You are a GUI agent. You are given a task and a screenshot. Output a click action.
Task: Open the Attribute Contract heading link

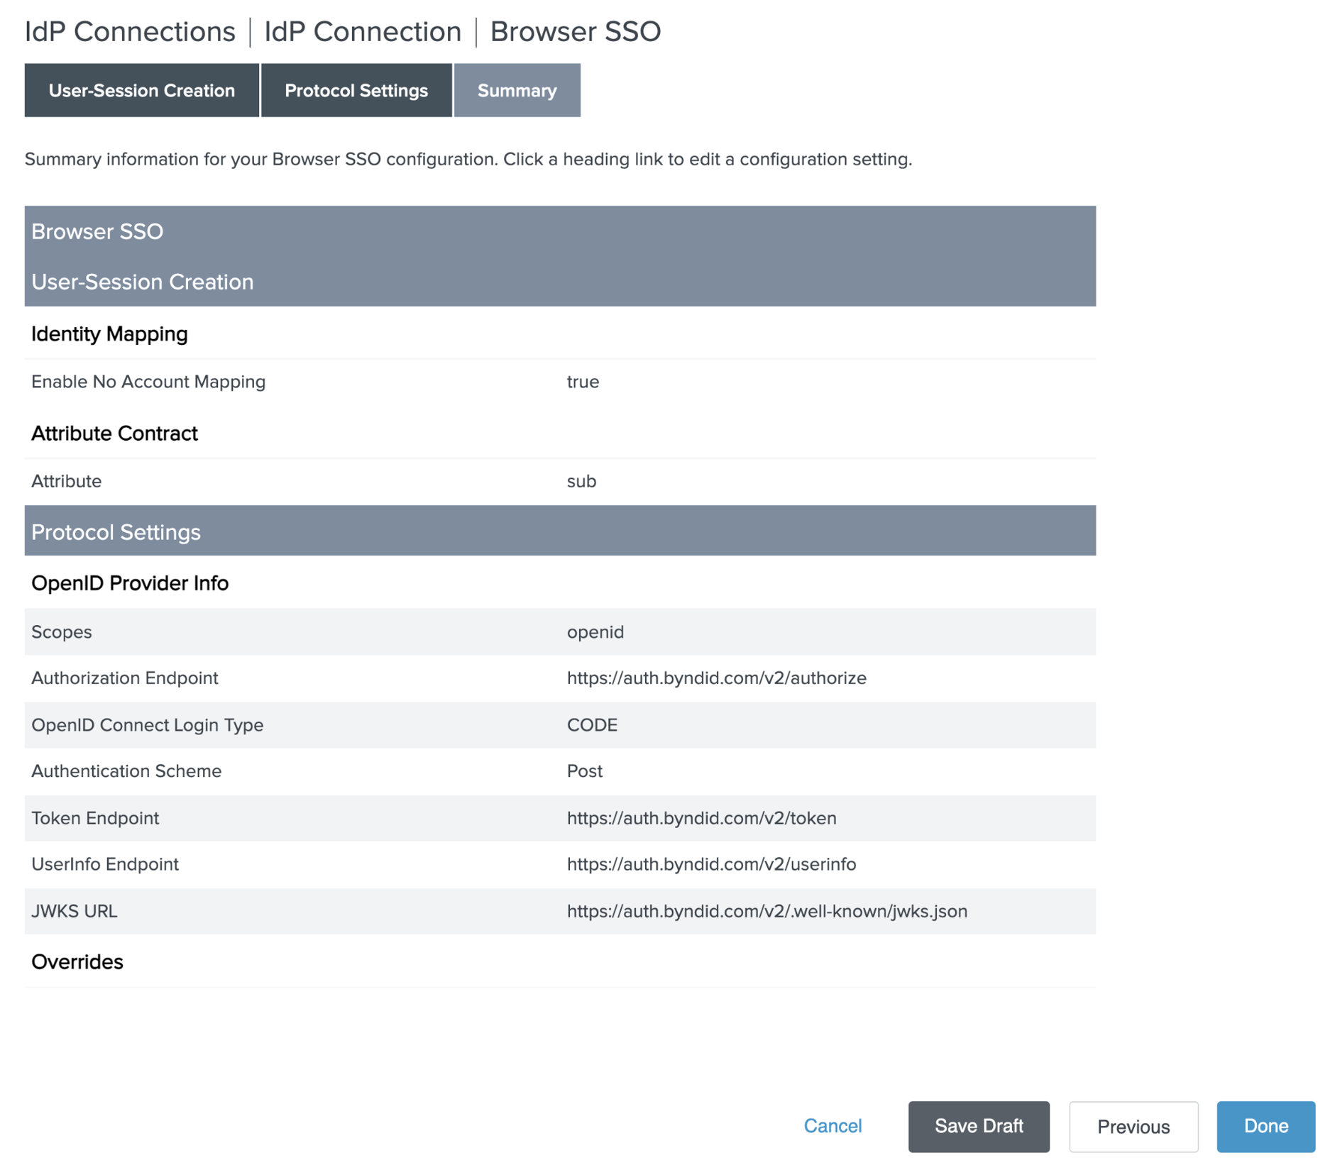pos(114,433)
